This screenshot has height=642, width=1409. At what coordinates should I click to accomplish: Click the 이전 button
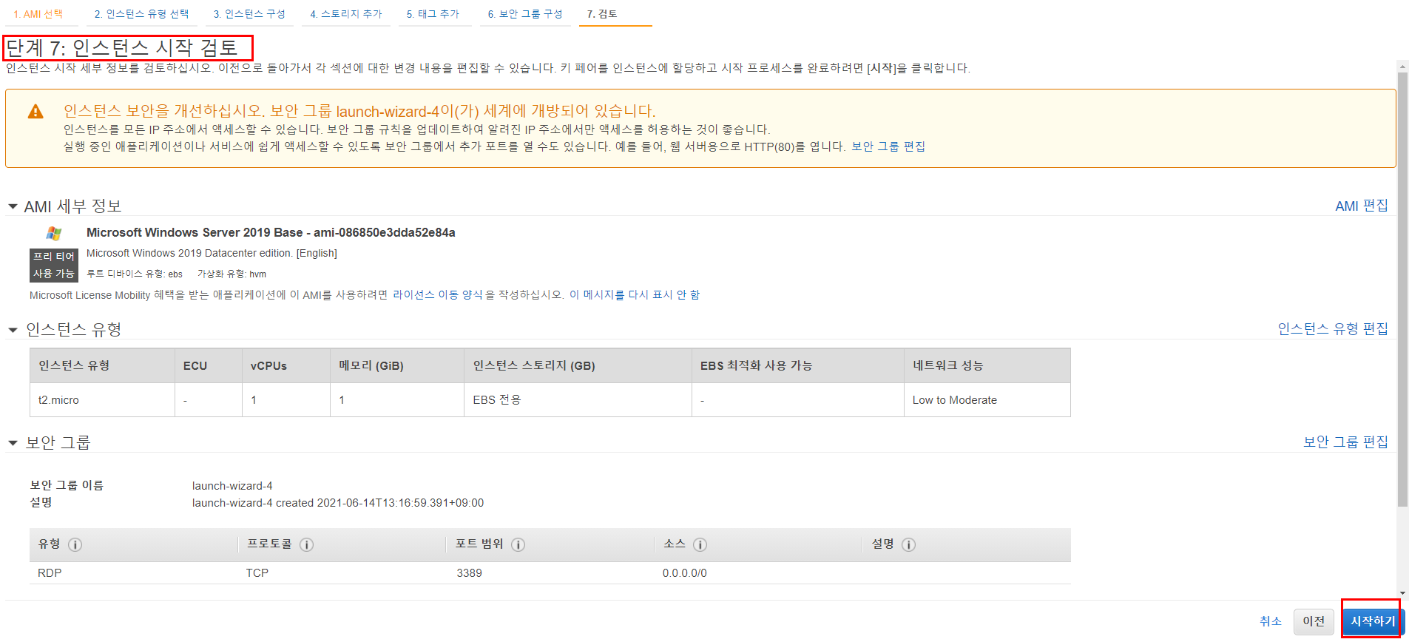click(1314, 621)
